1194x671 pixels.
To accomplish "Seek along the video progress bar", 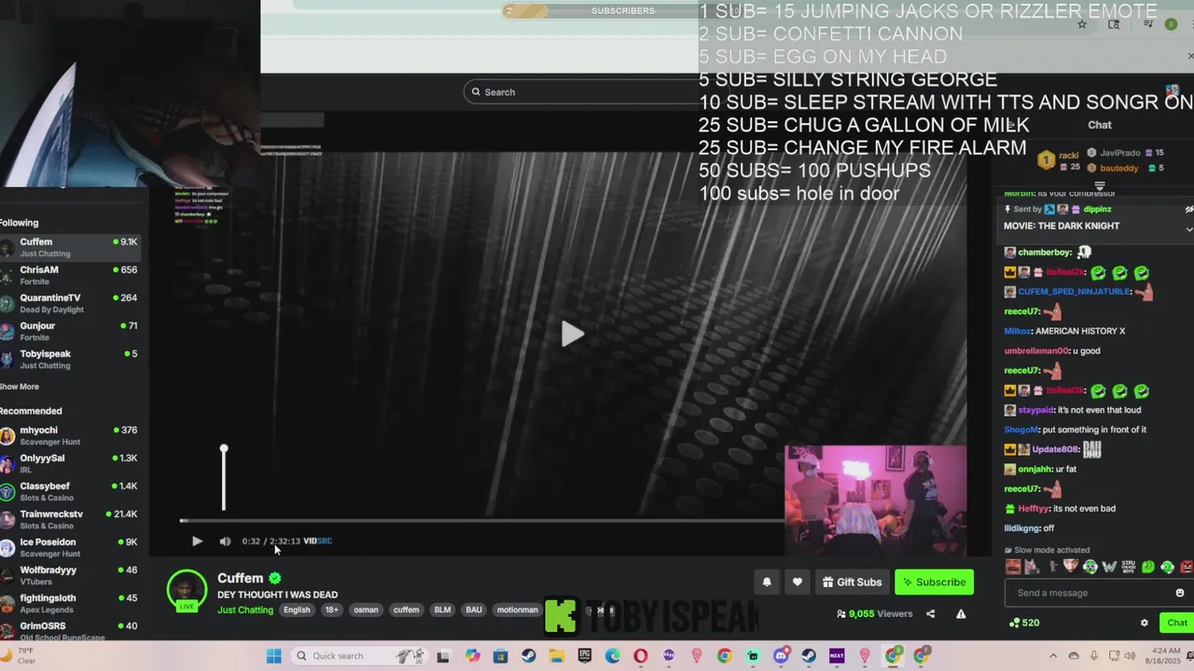I will click(x=482, y=521).
